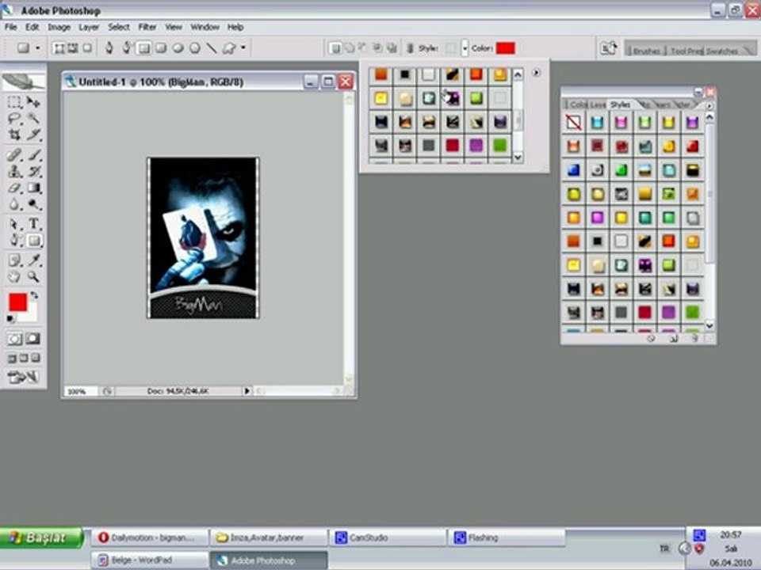The width and height of the screenshot is (761, 570).
Task: Select the Blur tool
Action: tap(14, 204)
